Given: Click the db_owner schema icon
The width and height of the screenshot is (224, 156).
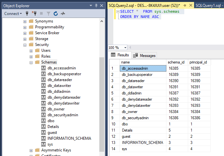Looking at the screenshot, I should point(44,109).
